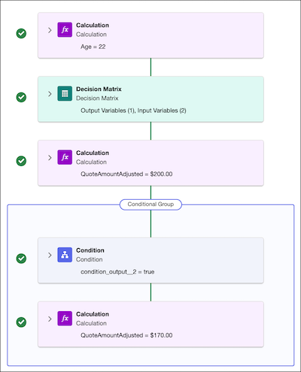Click the fx icon of Age calculation step
301x372 pixels.
point(65,30)
